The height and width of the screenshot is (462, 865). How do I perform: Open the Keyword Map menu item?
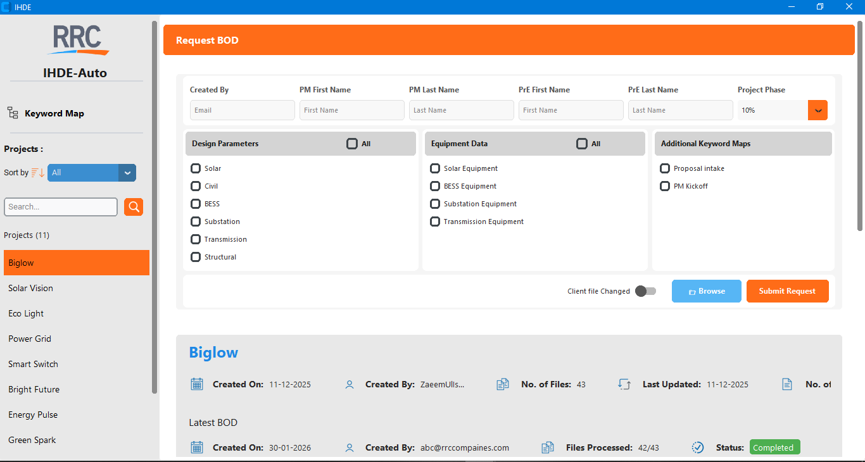click(x=54, y=113)
